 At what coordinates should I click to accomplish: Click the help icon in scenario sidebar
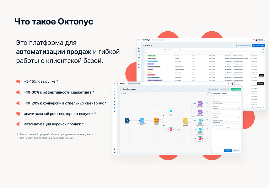115,152
